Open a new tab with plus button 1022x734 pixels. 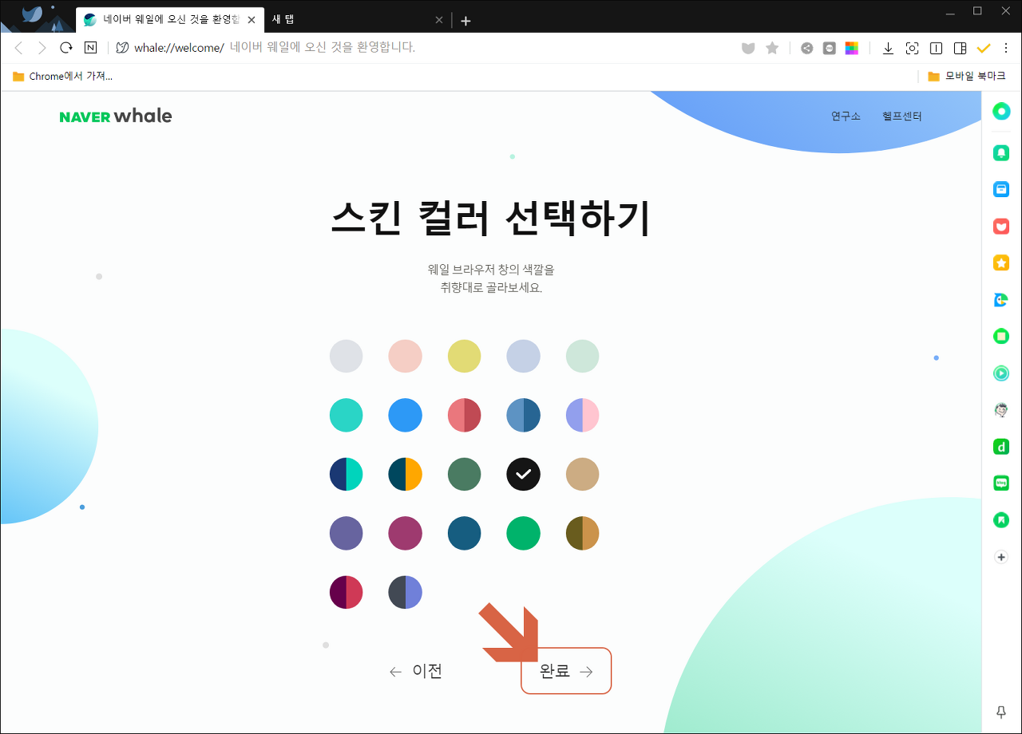click(465, 21)
